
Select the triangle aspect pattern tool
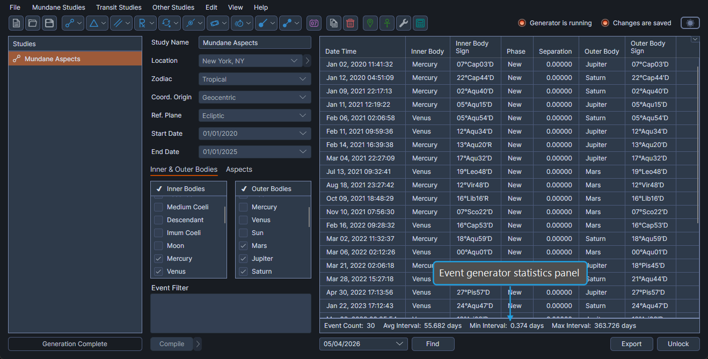coord(97,23)
